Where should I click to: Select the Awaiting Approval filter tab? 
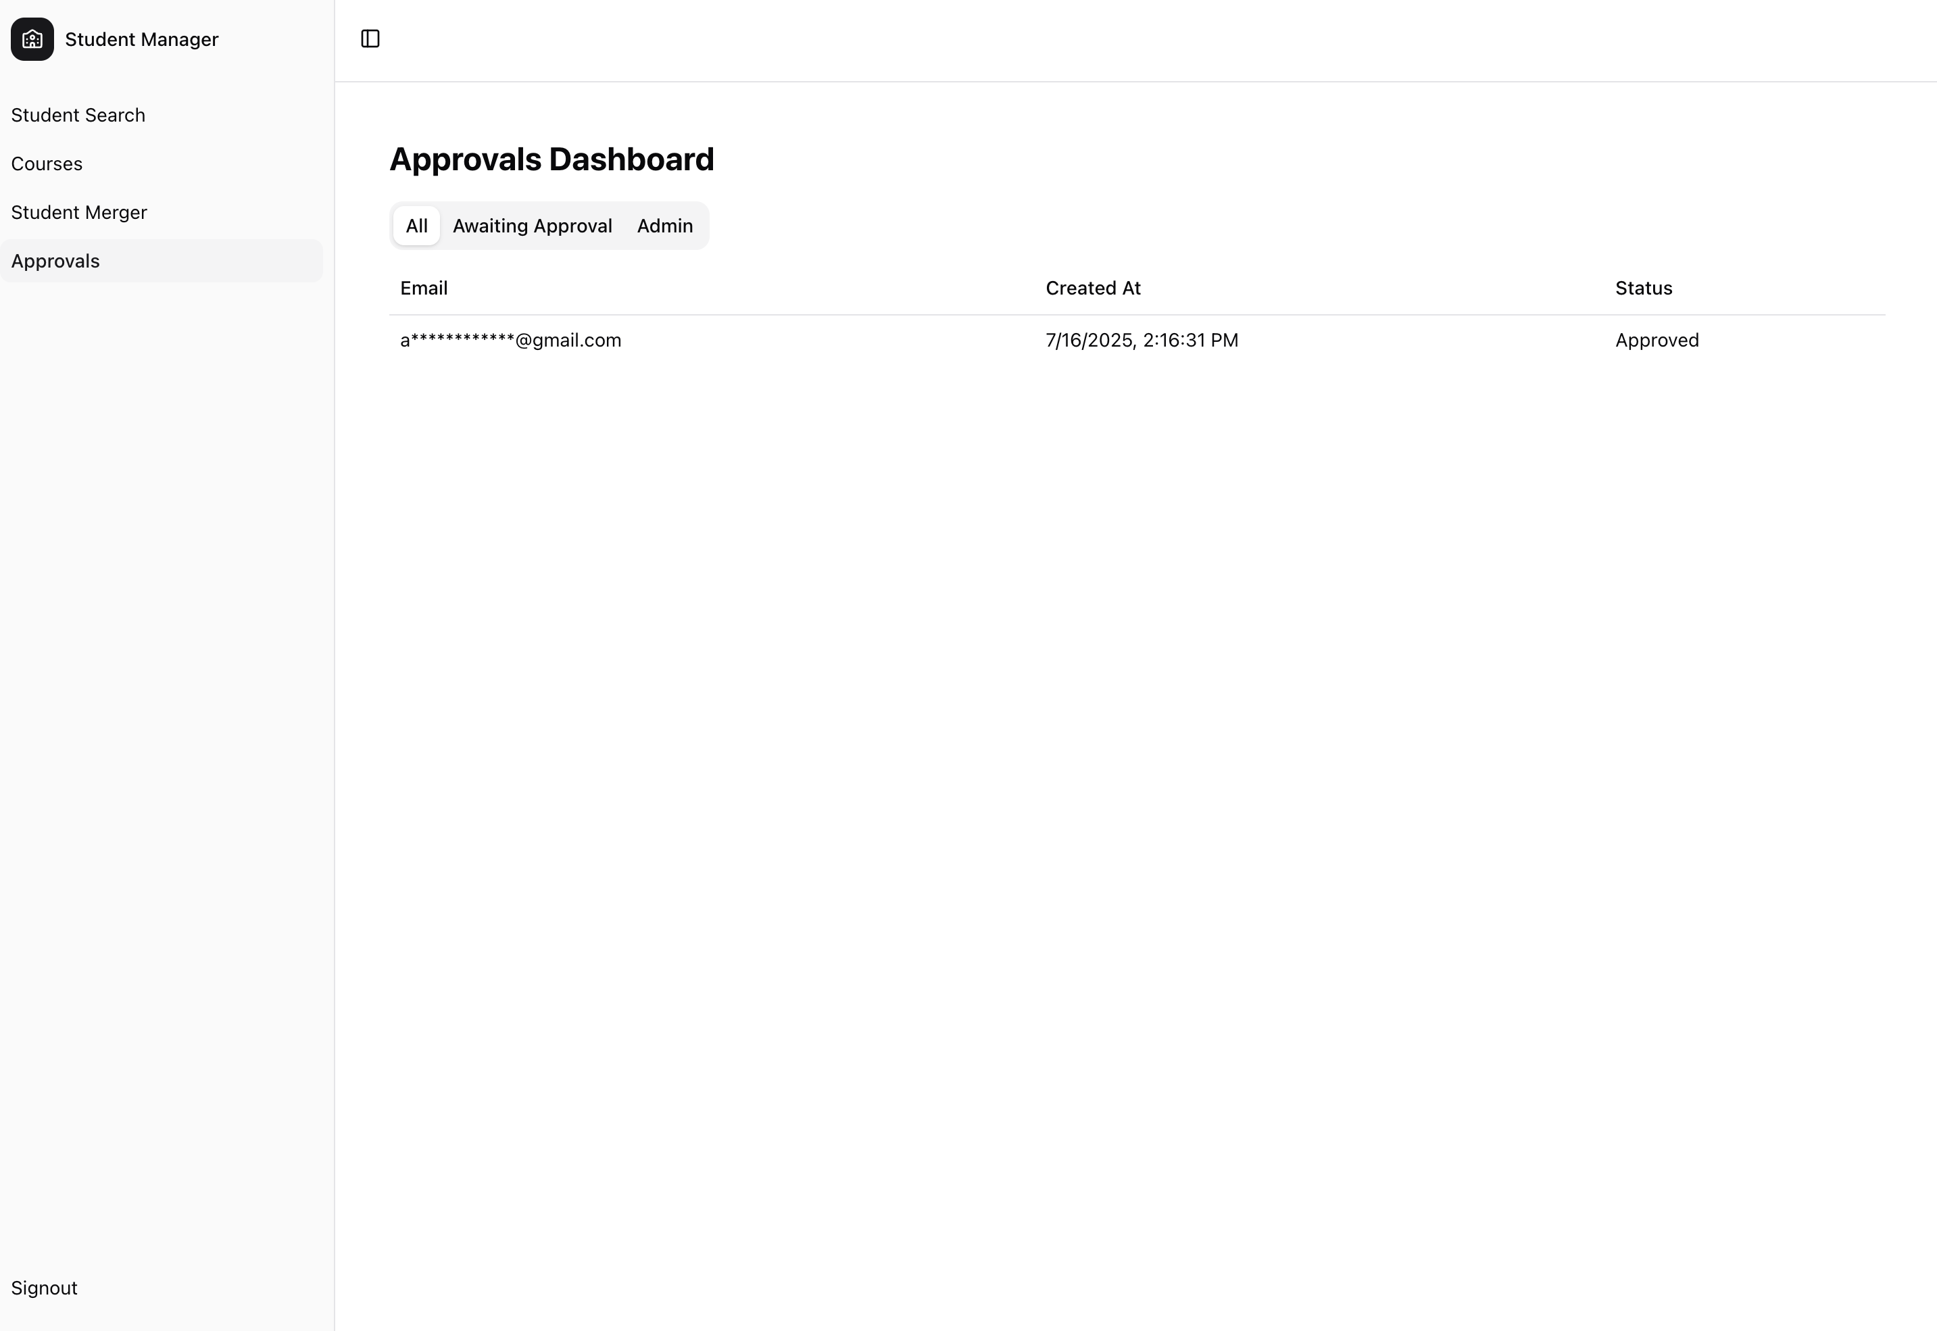[x=532, y=225]
